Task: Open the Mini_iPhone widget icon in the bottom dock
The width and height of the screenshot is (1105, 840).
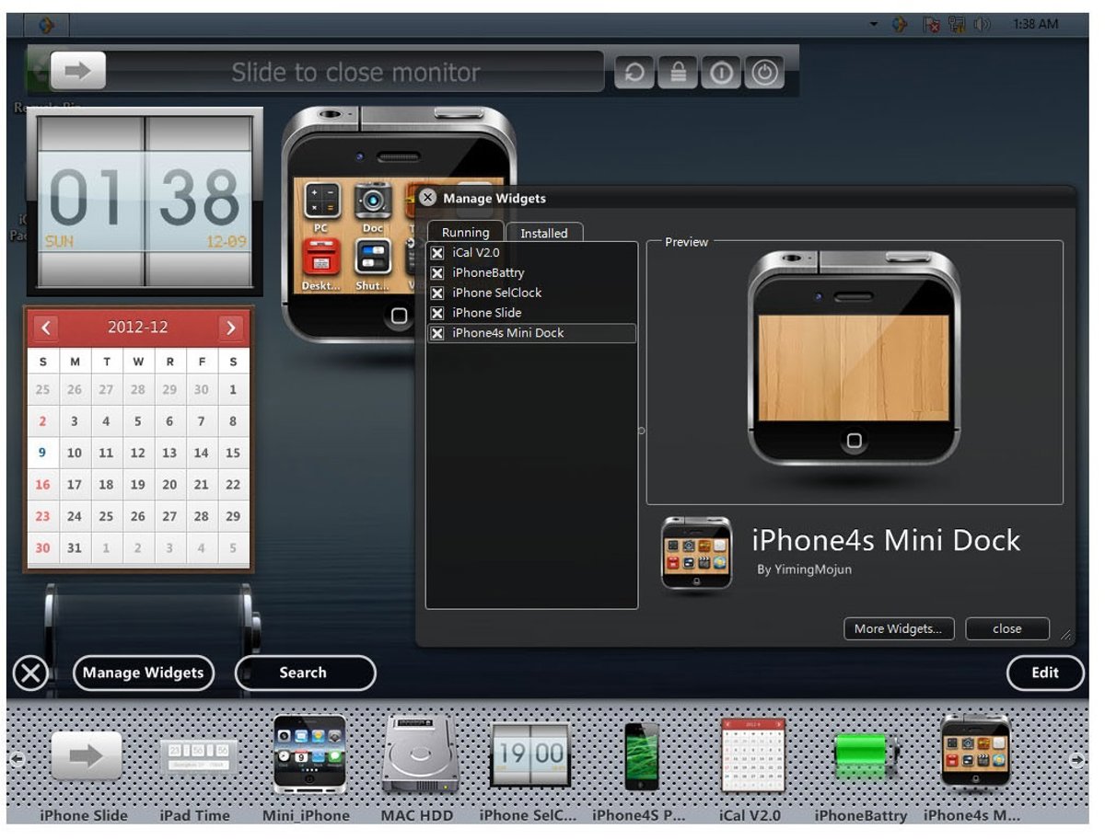Action: point(307,754)
